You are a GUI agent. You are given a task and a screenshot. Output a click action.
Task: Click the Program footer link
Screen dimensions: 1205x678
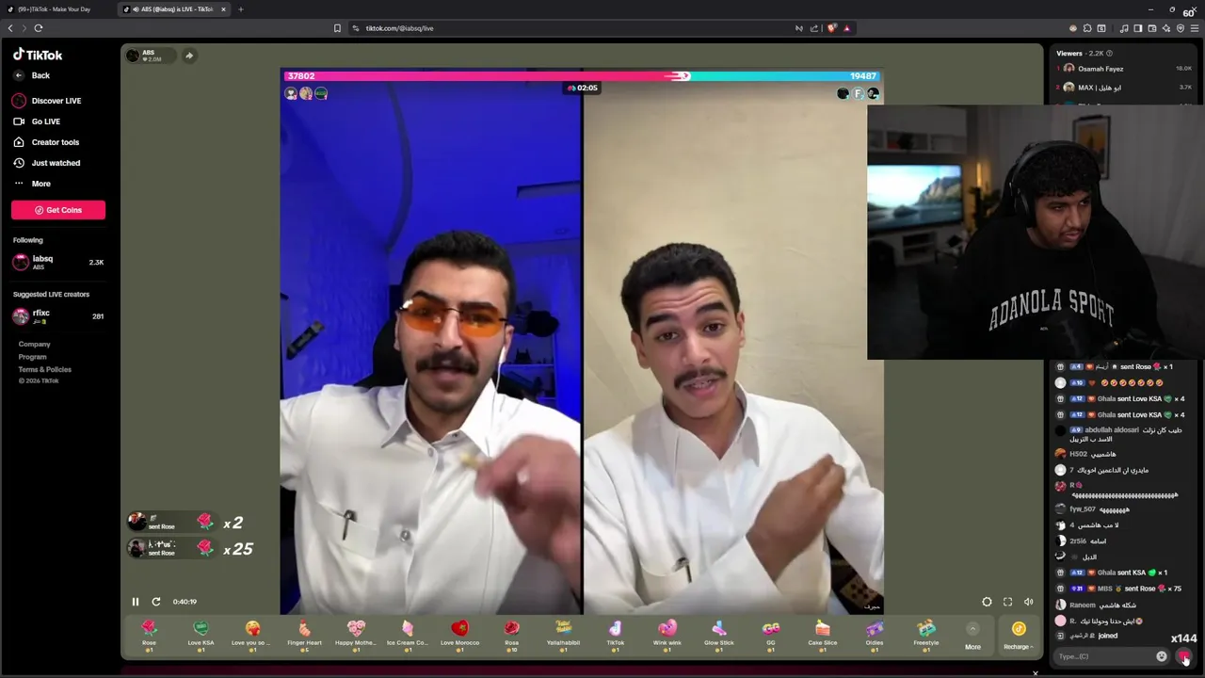33,357
